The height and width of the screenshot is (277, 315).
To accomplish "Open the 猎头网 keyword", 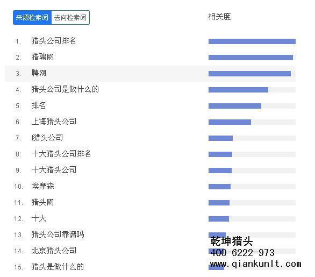I will click(x=42, y=202).
